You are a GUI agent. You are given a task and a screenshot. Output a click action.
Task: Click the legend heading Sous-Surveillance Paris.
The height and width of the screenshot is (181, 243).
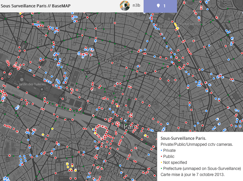tap(183, 138)
